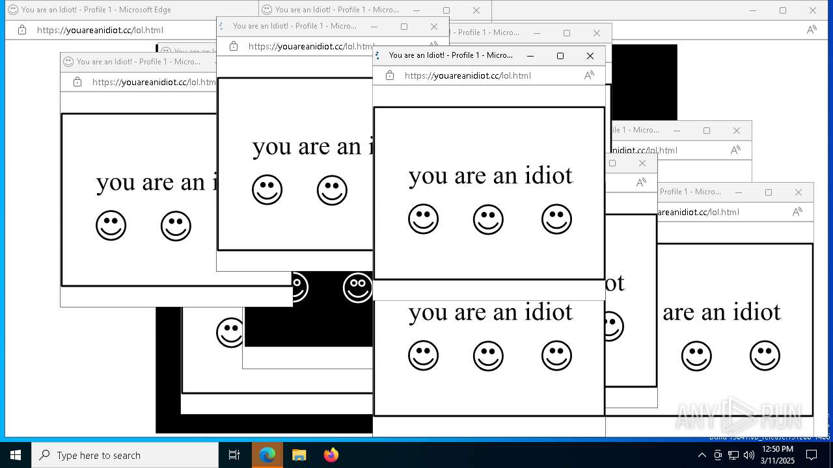Click the Read aloud icon in the frontmost Edge window

tap(589, 75)
